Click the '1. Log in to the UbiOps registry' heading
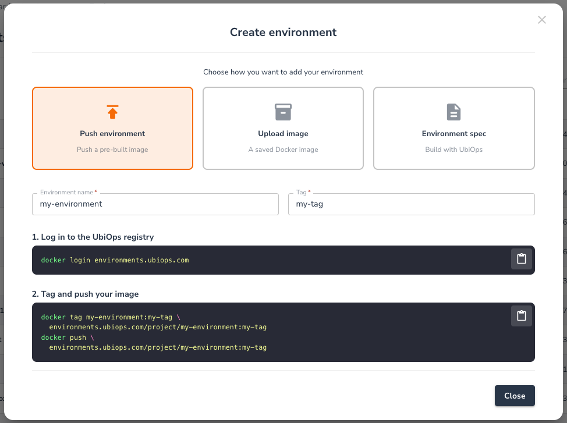This screenshot has height=423, width=567. (x=93, y=237)
